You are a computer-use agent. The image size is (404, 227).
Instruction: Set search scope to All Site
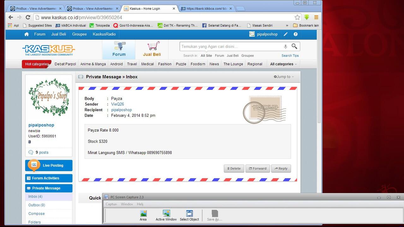pyautogui.click(x=206, y=56)
